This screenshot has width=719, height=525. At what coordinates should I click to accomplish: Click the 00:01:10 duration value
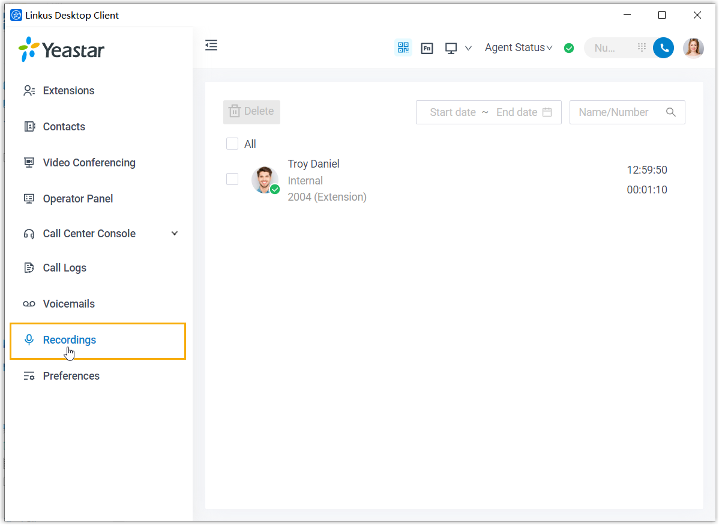(647, 190)
